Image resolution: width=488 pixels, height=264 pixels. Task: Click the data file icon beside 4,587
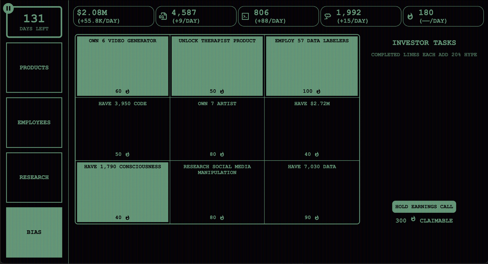pos(163,16)
